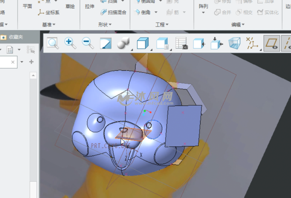Image resolution: width=291 pixels, height=198 pixels.
Task: Open the rendering options sphere-and-cube icon
Action: 123,43
